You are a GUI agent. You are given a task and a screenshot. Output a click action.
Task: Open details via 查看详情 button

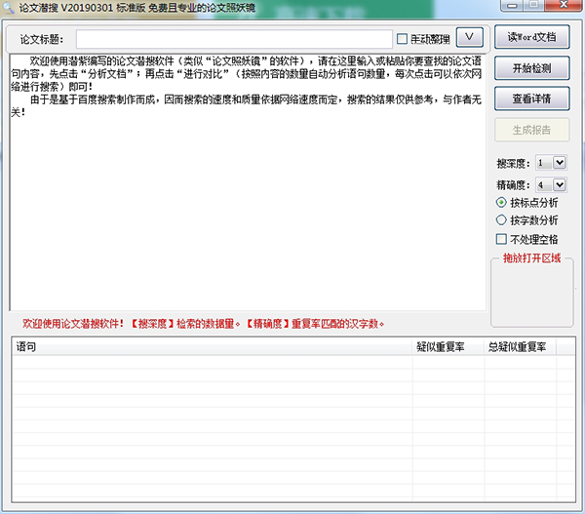click(x=532, y=99)
